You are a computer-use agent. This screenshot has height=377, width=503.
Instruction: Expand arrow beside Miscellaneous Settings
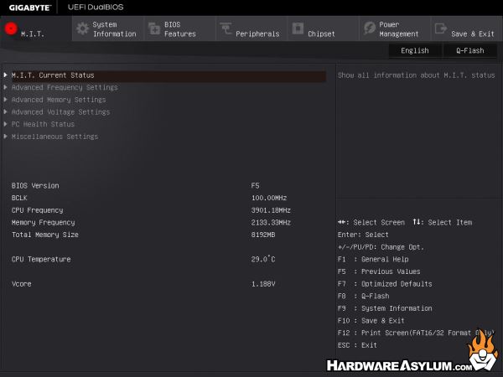(x=6, y=137)
